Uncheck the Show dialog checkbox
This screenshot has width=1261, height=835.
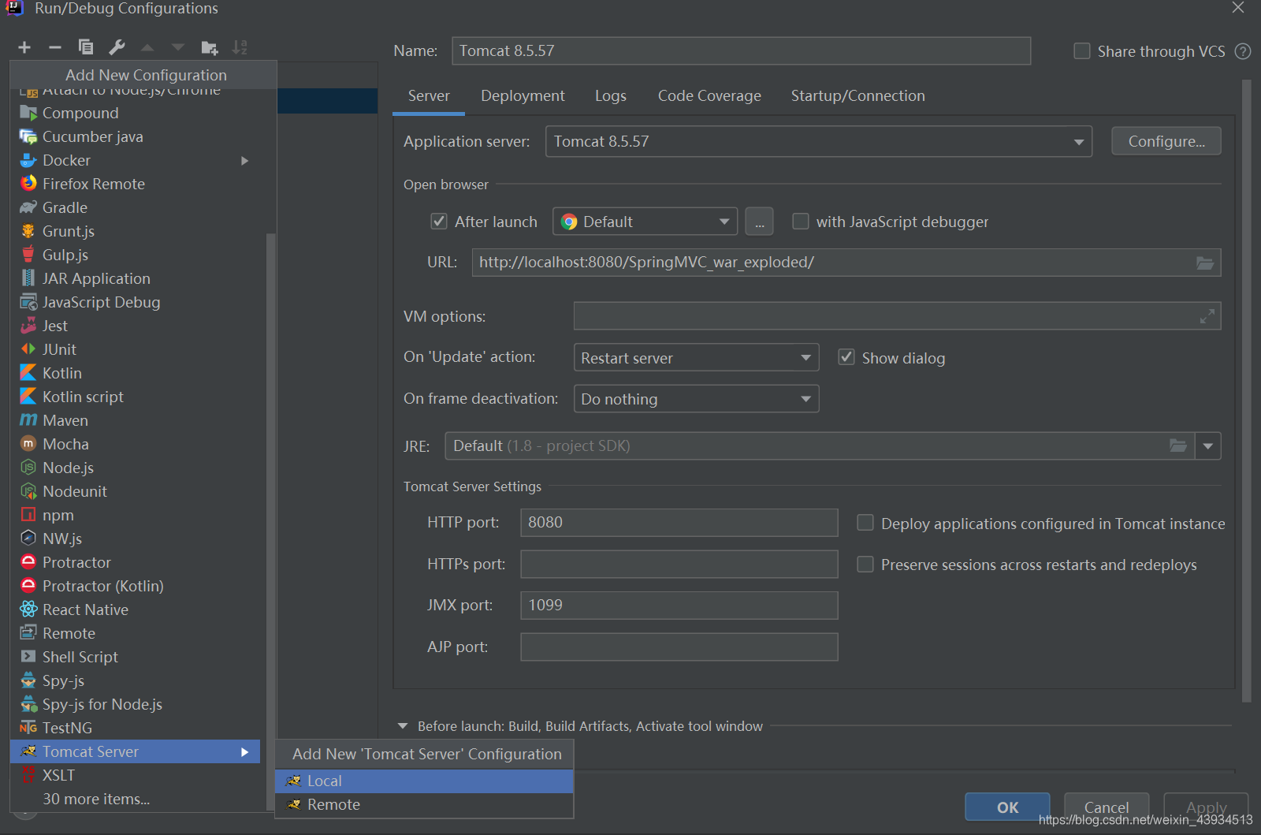846,357
